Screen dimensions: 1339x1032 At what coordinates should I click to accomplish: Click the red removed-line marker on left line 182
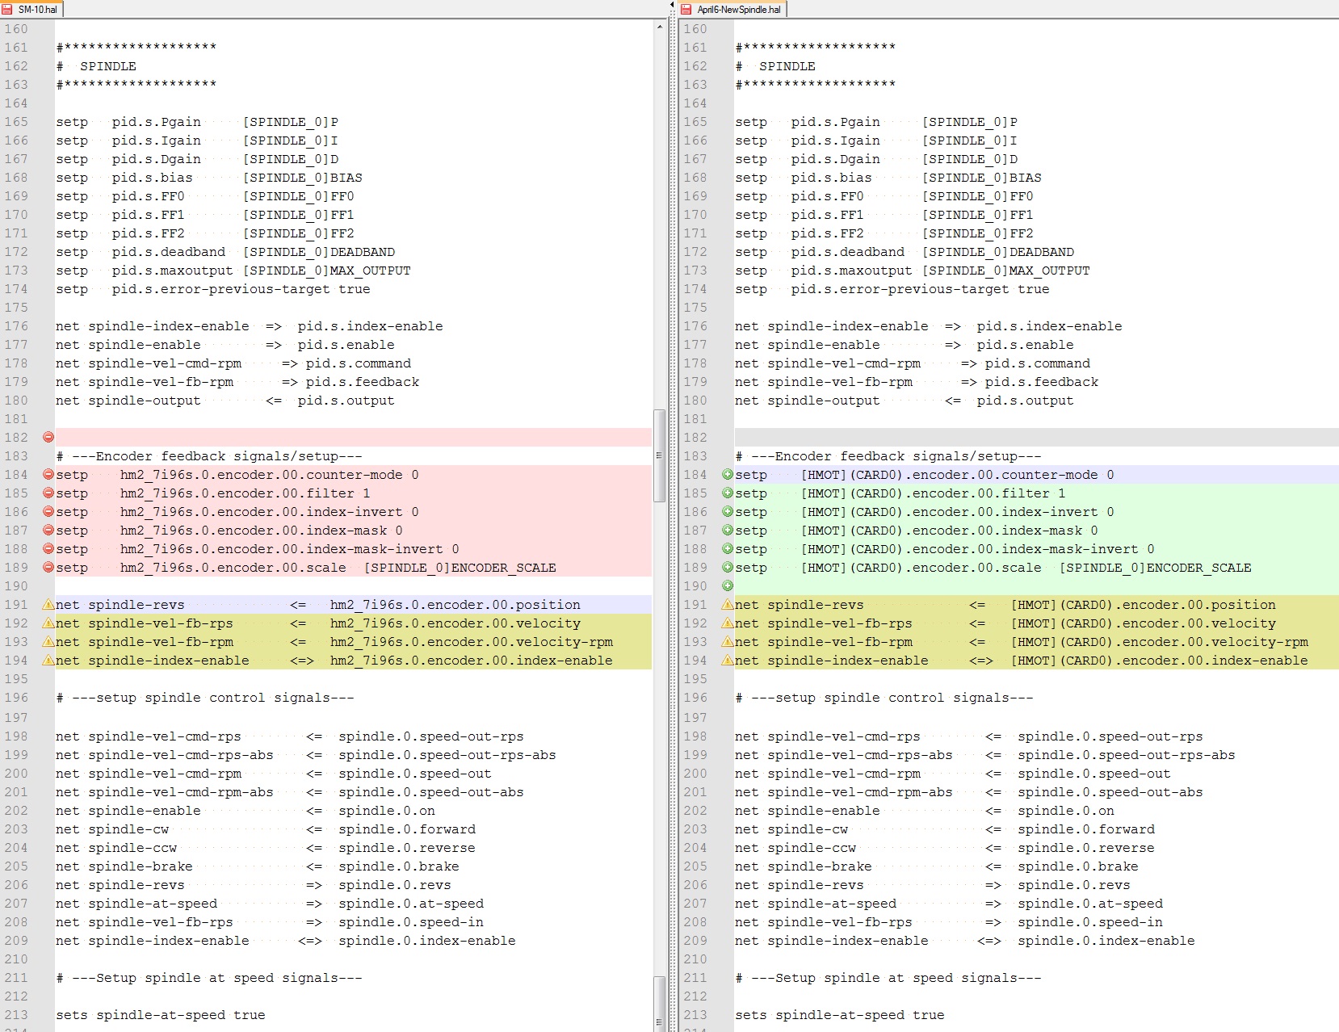[48, 438]
